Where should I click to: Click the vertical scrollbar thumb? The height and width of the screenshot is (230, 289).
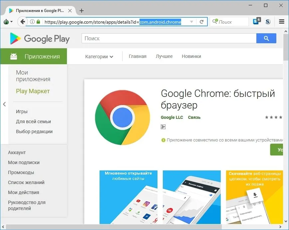point(286,48)
